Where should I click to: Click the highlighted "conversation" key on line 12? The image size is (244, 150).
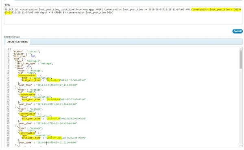tap(27, 75)
